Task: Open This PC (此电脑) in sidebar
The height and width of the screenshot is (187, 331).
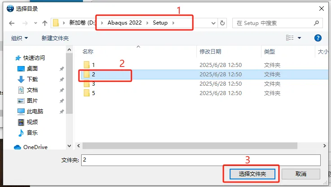Action: click(x=30, y=112)
